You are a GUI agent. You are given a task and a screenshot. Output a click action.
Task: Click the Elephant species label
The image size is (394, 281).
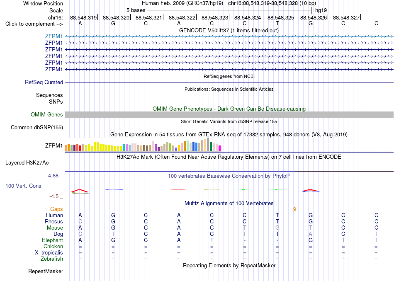coord(53,240)
